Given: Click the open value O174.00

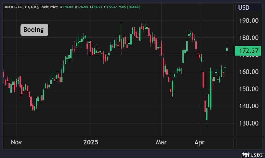Looking at the screenshot, I should click(x=66, y=7).
